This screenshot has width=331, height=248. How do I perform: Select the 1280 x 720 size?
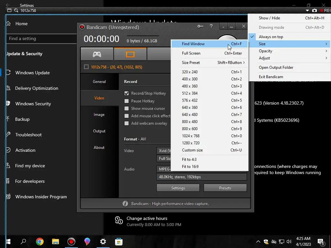coord(209,143)
